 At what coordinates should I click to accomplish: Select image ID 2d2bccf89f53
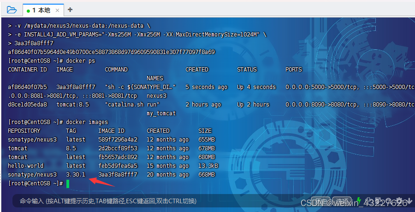point(118,148)
